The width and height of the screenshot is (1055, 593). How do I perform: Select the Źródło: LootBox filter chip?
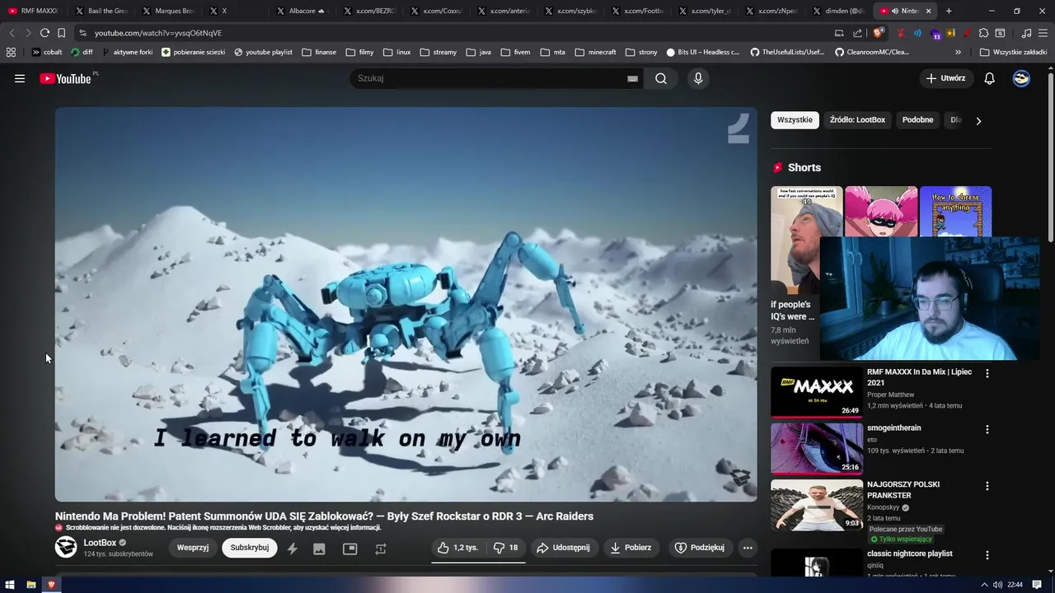click(x=857, y=120)
